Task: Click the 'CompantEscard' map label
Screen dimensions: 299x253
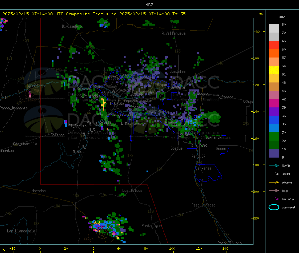Action: pyautogui.click(x=219, y=137)
